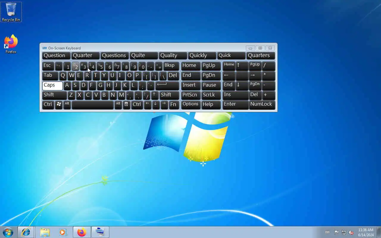Click the Help key
Image resolution: width=381 pixels, height=238 pixels.
(x=211, y=105)
